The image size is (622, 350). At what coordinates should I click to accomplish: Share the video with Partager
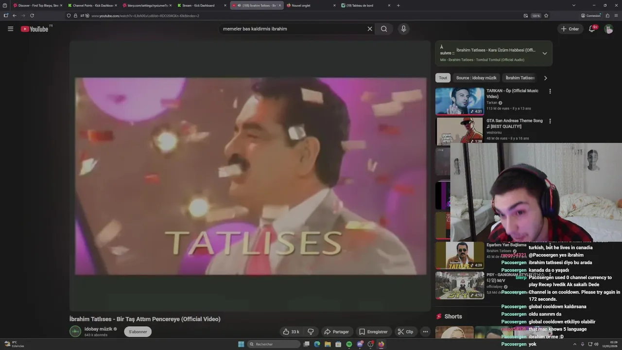(x=337, y=332)
